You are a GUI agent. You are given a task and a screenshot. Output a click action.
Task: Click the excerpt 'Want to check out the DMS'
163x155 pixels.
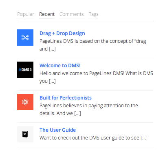click(93, 138)
